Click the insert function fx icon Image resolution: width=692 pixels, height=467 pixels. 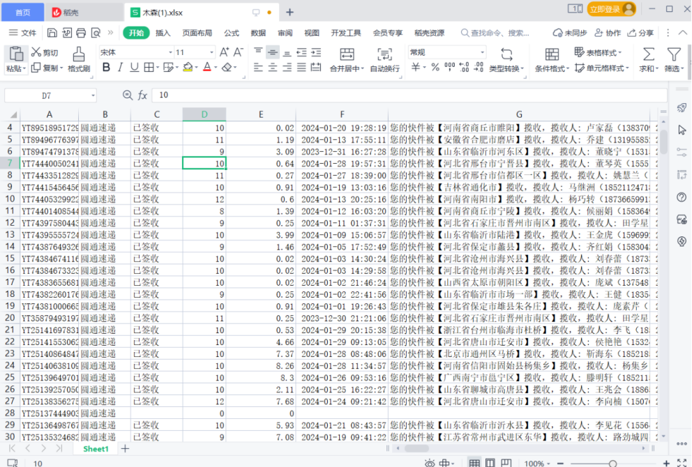click(142, 95)
